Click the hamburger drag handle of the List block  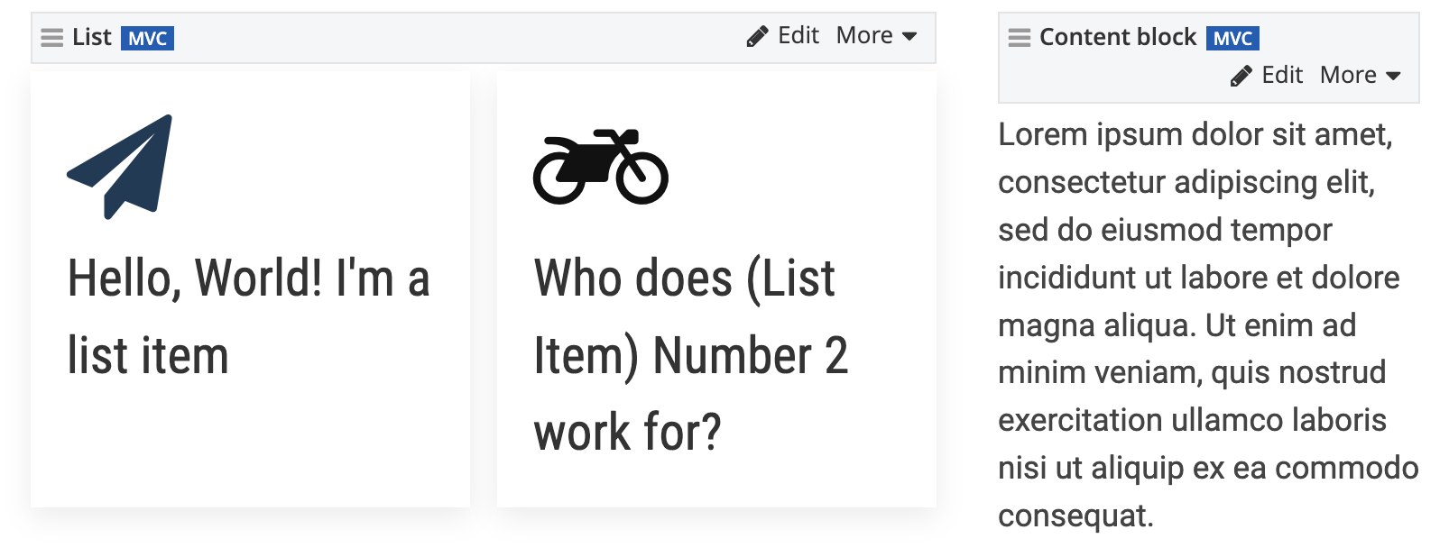tap(51, 38)
